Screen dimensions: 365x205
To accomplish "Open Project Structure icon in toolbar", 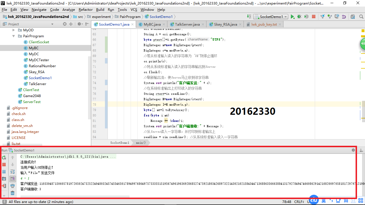I will 353,17.
